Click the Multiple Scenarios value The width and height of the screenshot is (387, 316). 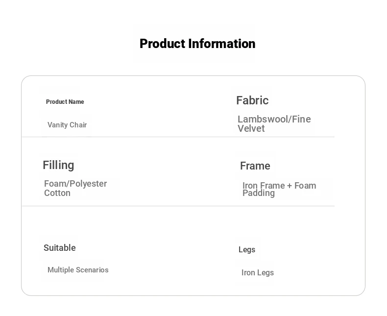78,270
